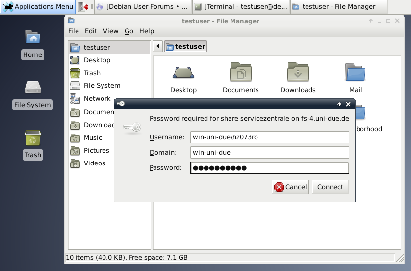
Task: Open the Mail folder
Action: click(356, 78)
